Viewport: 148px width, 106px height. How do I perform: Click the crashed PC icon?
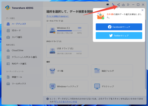8,57
